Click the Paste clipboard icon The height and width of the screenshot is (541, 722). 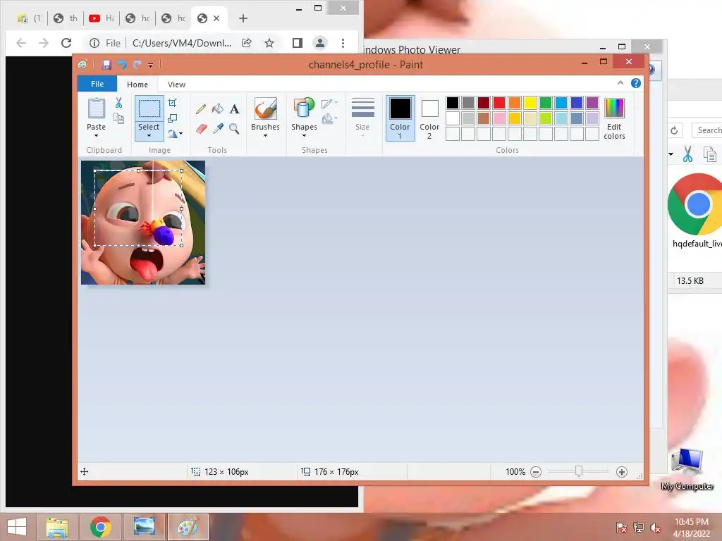[96, 109]
